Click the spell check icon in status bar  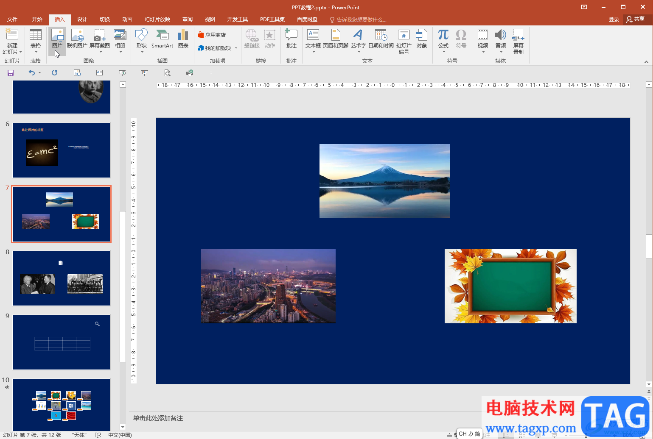tap(98, 435)
